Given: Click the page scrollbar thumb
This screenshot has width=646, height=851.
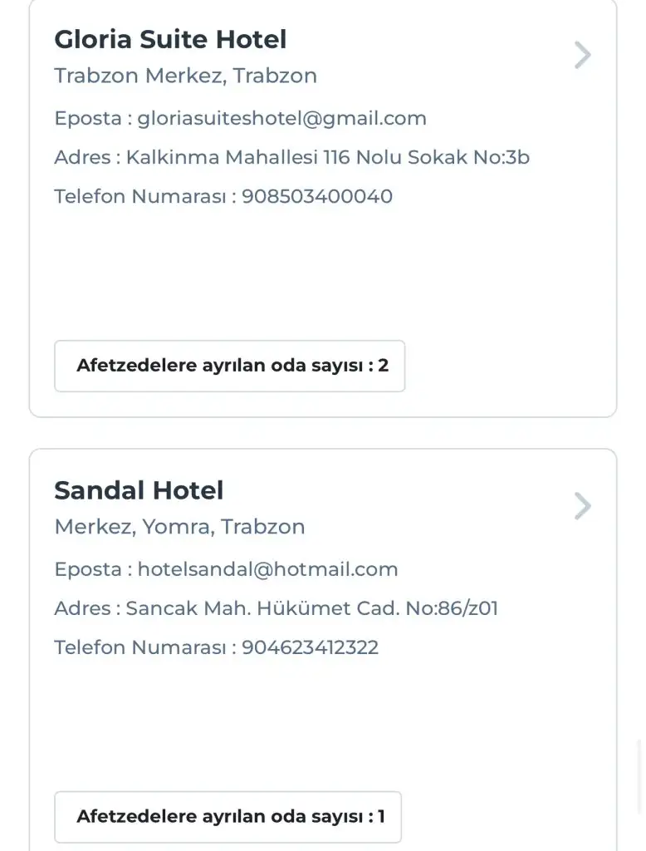Looking at the screenshot, I should pos(640,777).
